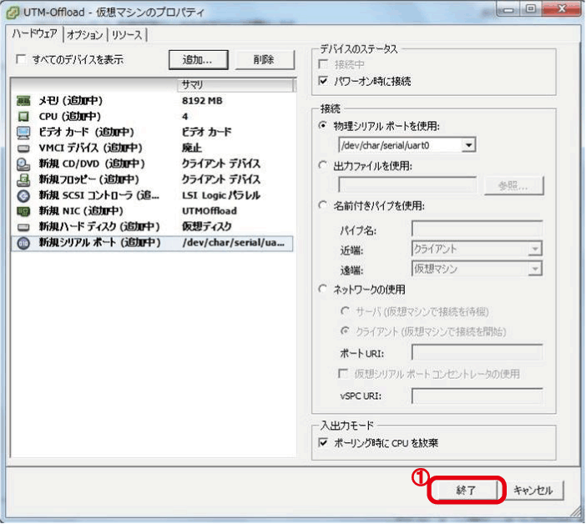This screenshot has height=524, width=586.
Task: Click the 新規 SCSI コントローラ icon
Action: (23, 195)
